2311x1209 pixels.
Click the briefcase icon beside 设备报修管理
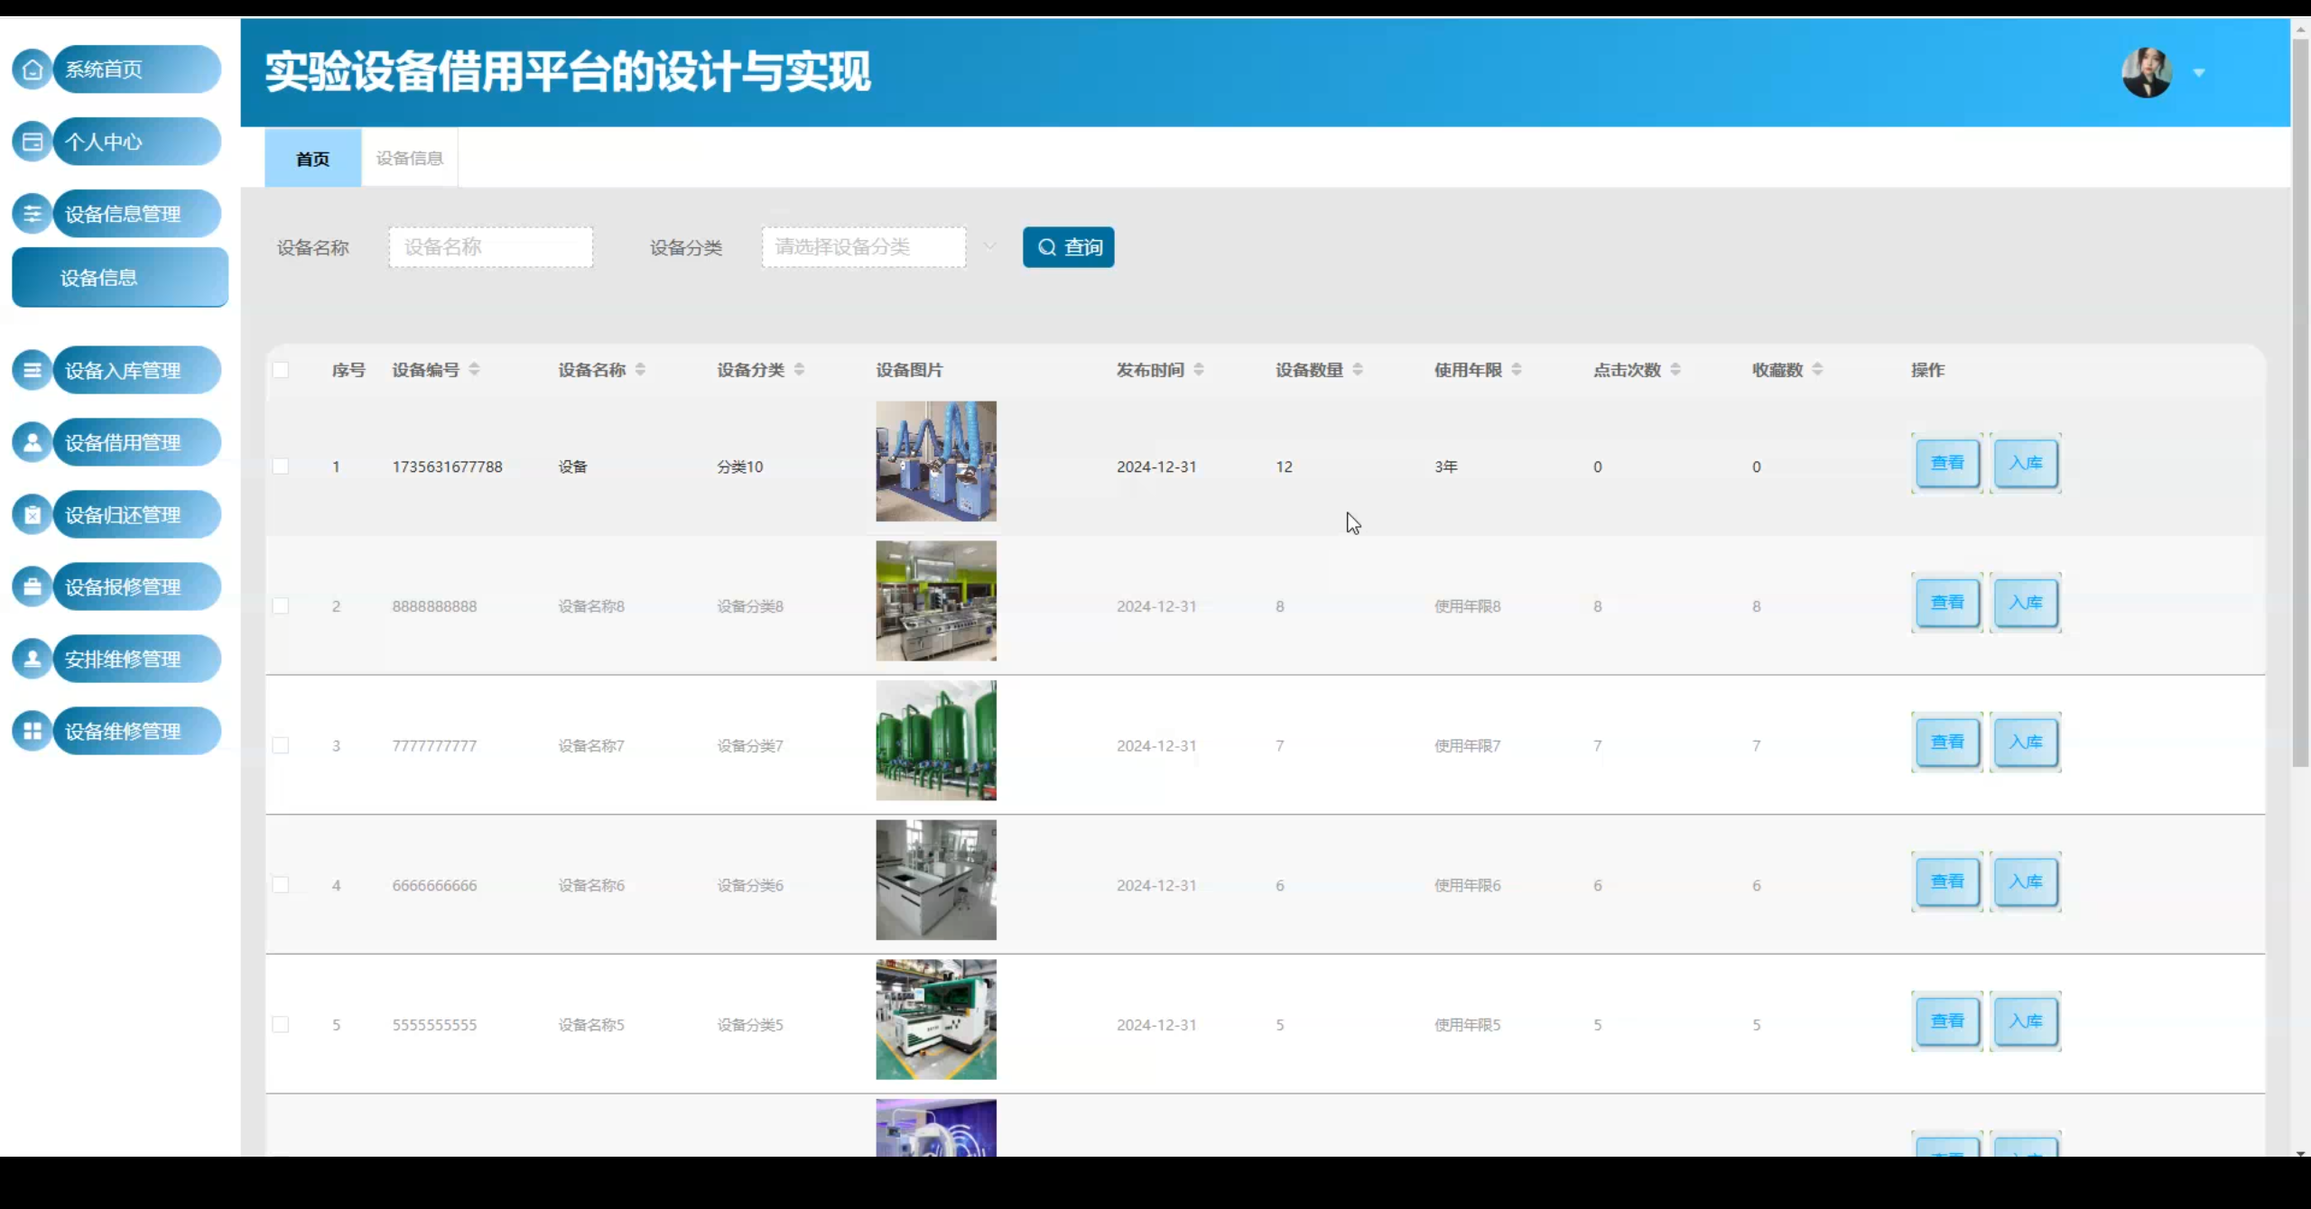(32, 586)
